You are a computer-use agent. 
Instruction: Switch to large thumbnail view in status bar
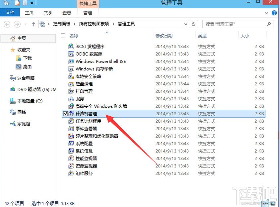(273, 203)
